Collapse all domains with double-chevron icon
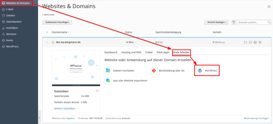 tap(47, 32)
